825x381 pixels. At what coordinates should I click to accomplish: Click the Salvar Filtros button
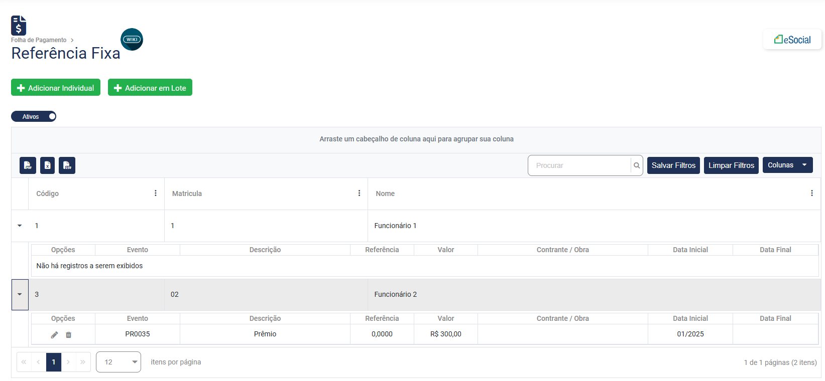pyautogui.click(x=673, y=165)
